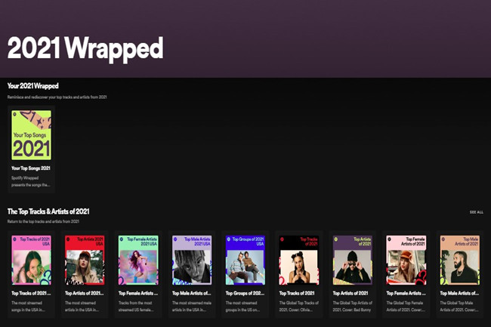Screen dimensions: 491x327
Task: Select 'Return to the top tracks and artists' subtitle
Action: pyautogui.click(x=43, y=221)
